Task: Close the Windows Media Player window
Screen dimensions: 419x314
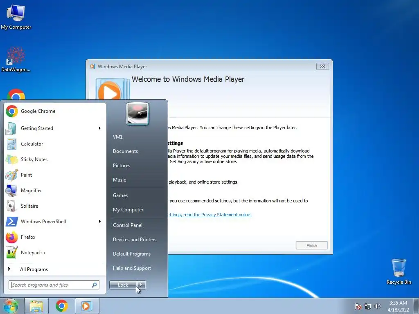Action: 322,67
